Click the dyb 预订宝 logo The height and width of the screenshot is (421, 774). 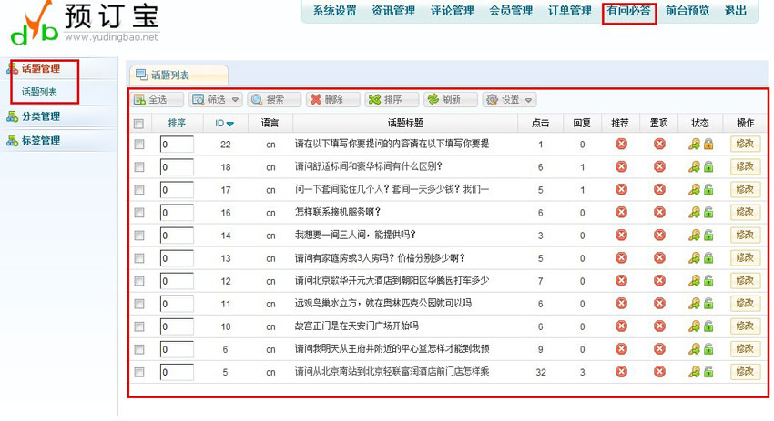(85, 22)
